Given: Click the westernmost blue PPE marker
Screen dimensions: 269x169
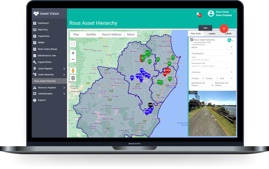Looking at the screenshot, I should 132,78.
